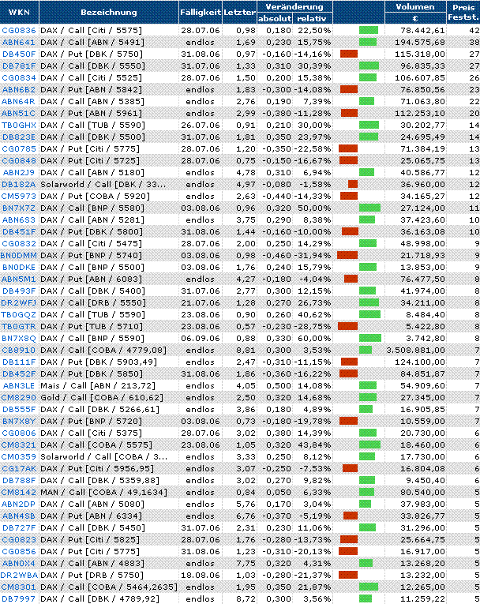Screen dimensions: 480x604
Task: Open WKN link CG0836
Action: (19, 31)
